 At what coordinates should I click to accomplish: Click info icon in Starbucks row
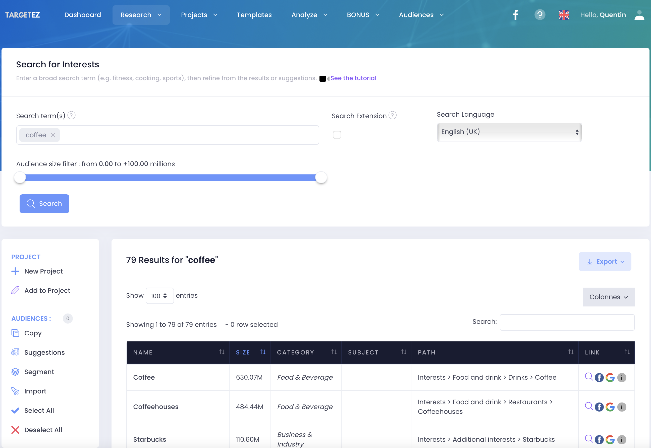622,440
